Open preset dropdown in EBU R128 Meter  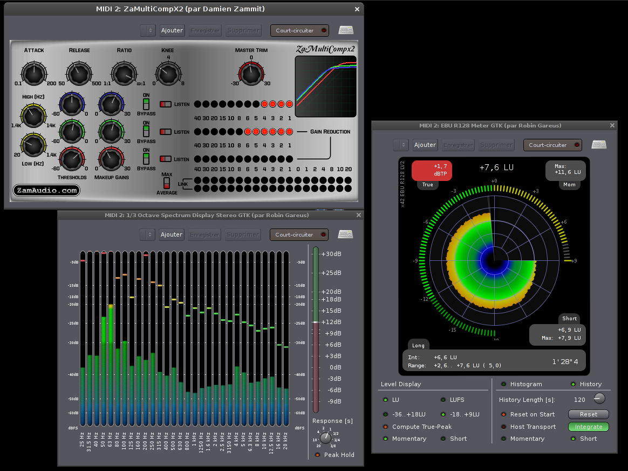coord(401,145)
